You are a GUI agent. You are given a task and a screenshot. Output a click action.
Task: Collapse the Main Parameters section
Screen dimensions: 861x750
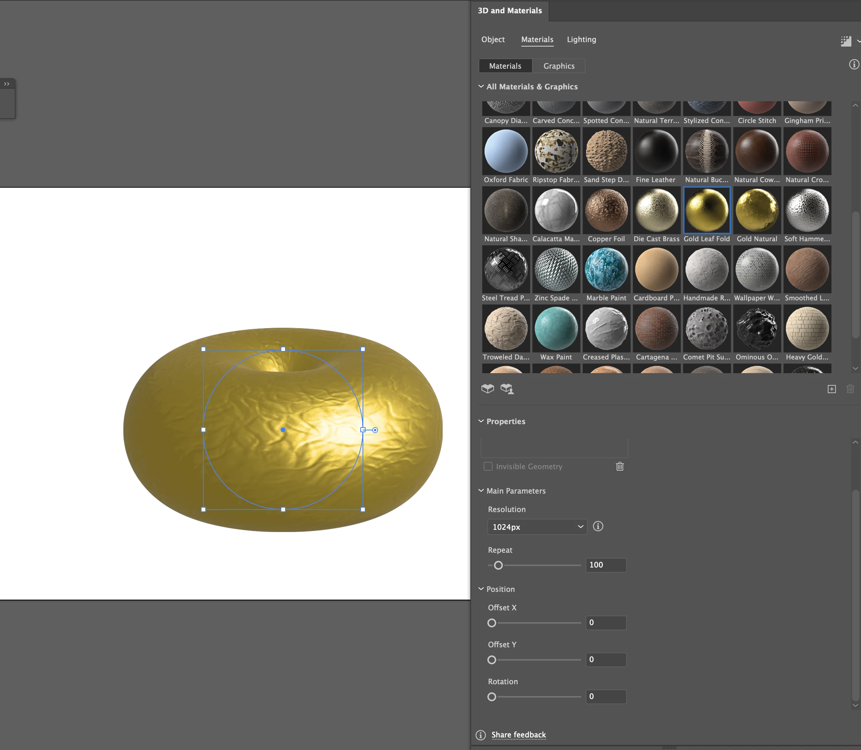coord(481,491)
